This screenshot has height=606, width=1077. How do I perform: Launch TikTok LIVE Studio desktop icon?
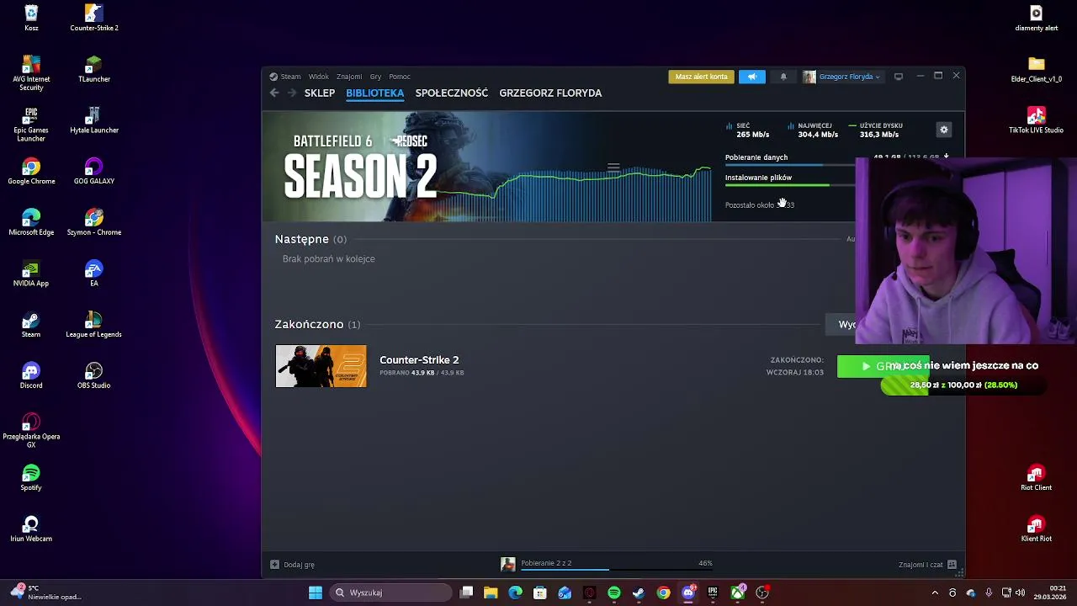(1036, 120)
